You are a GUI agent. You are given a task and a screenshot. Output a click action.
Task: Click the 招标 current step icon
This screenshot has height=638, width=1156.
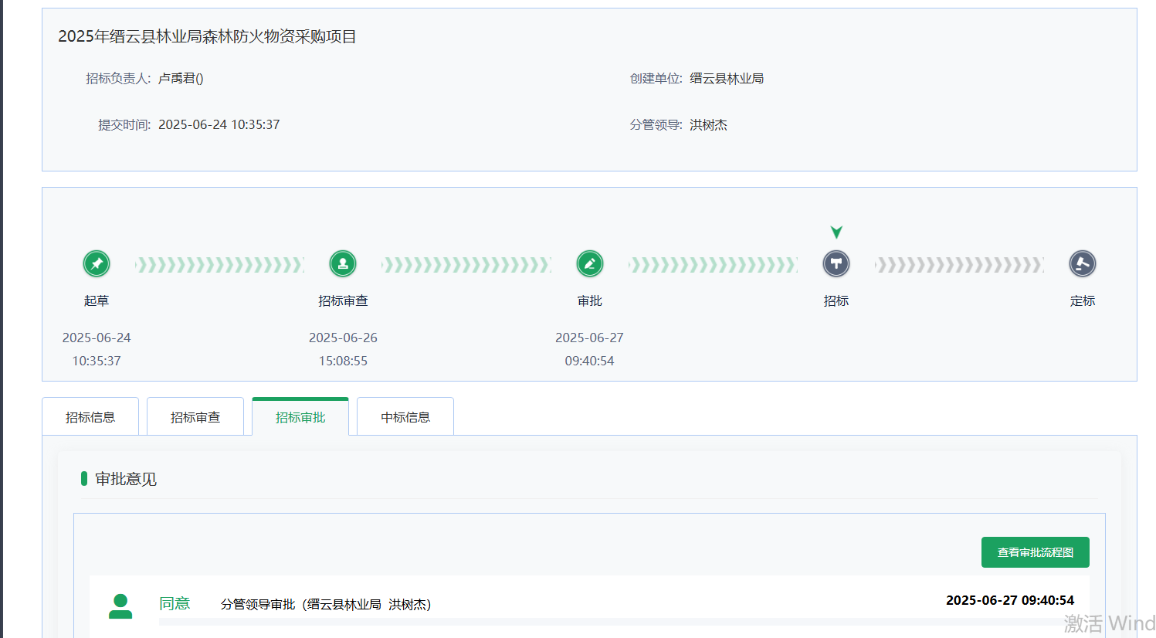click(x=836, y=264)
